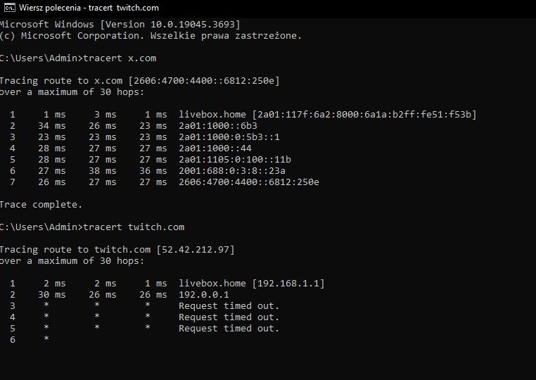The image size is (536, 380).
Task: Click the window title 'Wiersz polecenia - tracert twitch.com'
Action: coord(89,8)
